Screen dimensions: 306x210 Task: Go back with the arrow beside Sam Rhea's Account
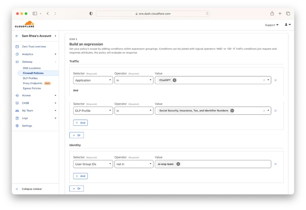point(17,36)
